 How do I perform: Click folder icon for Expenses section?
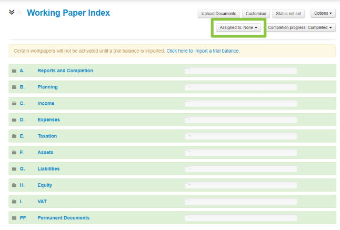tap(14, 119)
